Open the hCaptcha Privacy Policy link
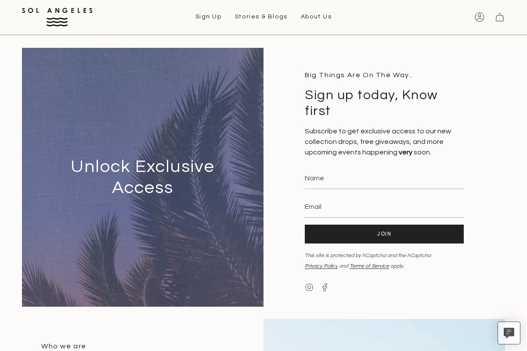527x351 pixels. coord(321,266)
